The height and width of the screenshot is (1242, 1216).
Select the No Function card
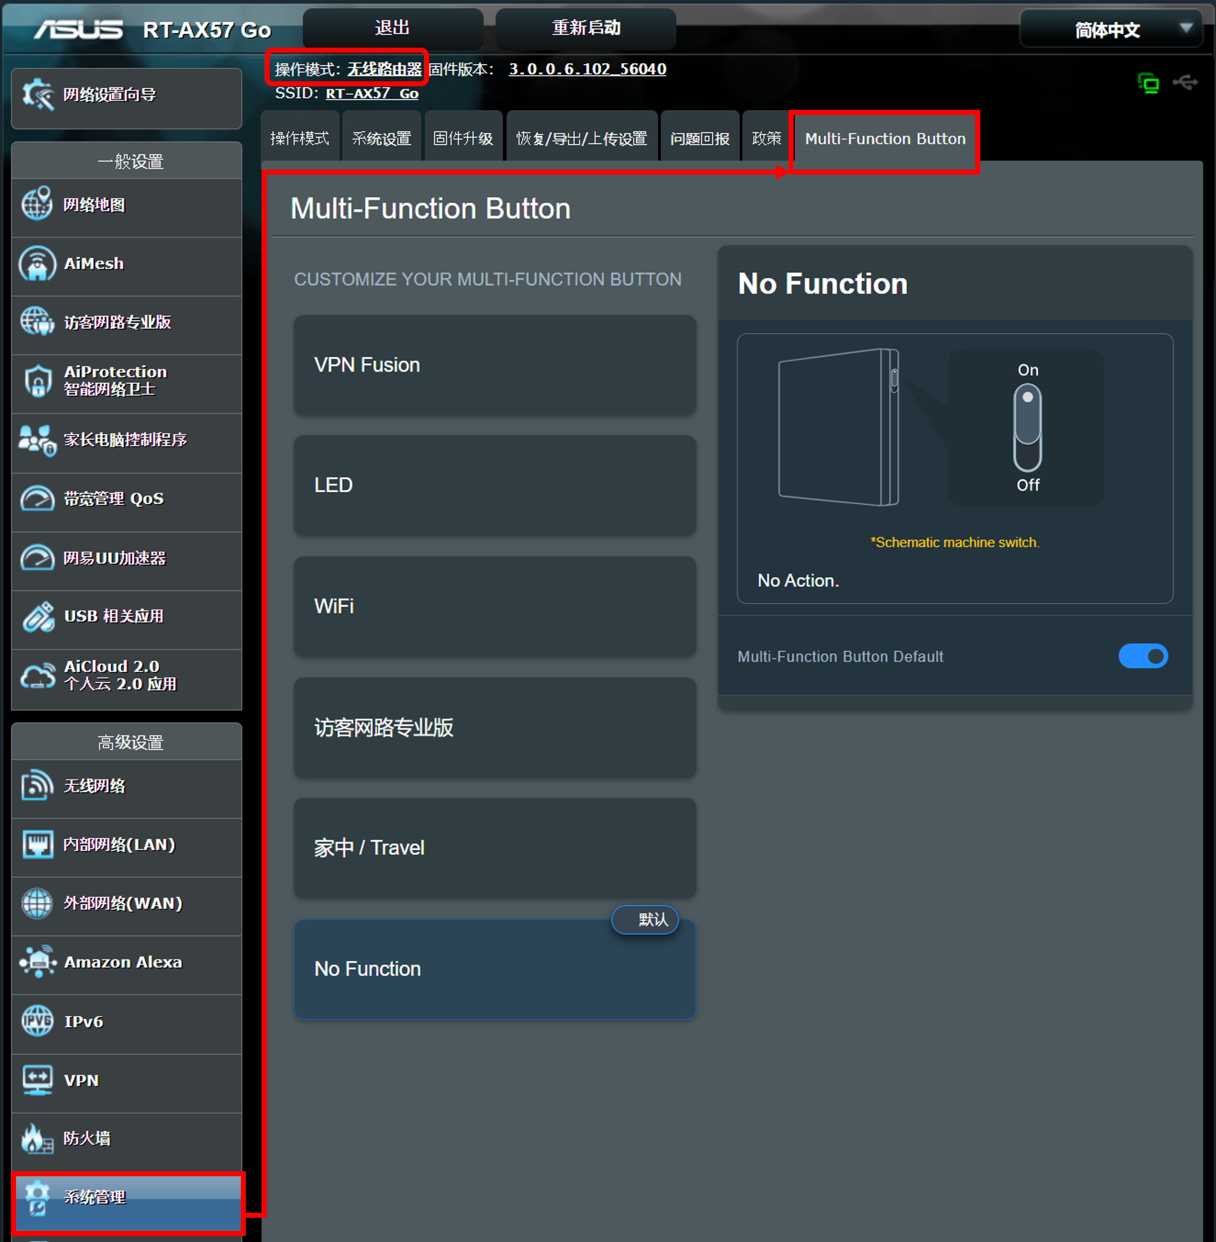(494, 969)
